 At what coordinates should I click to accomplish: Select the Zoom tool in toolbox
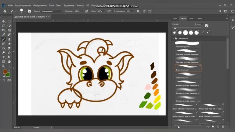click(3, 66)
